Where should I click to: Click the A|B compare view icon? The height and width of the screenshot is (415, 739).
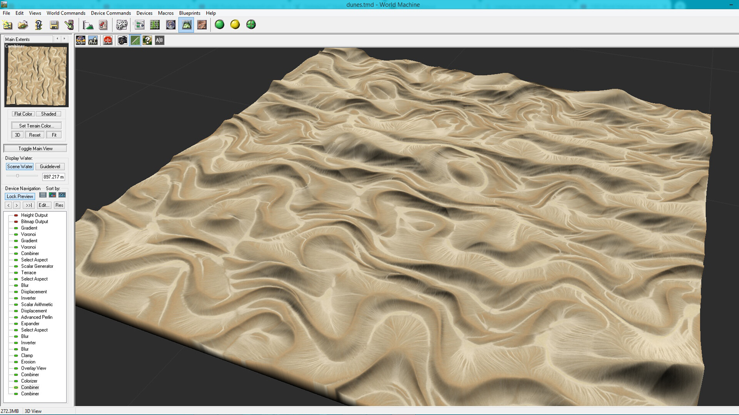[x=159, y=40]
